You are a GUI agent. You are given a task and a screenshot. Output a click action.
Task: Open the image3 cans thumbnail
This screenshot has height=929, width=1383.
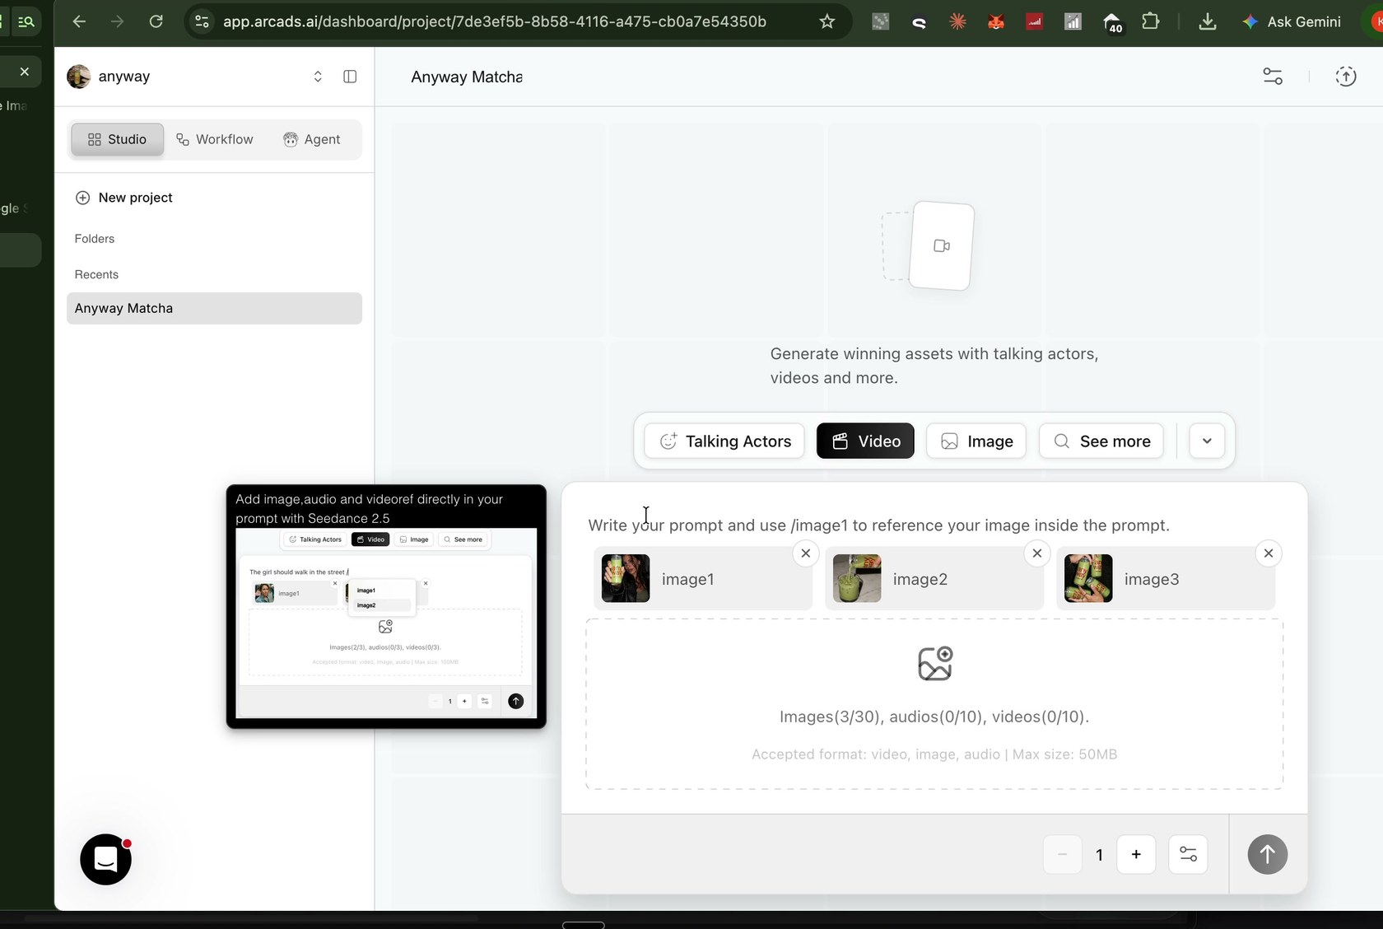[1088, 578]
